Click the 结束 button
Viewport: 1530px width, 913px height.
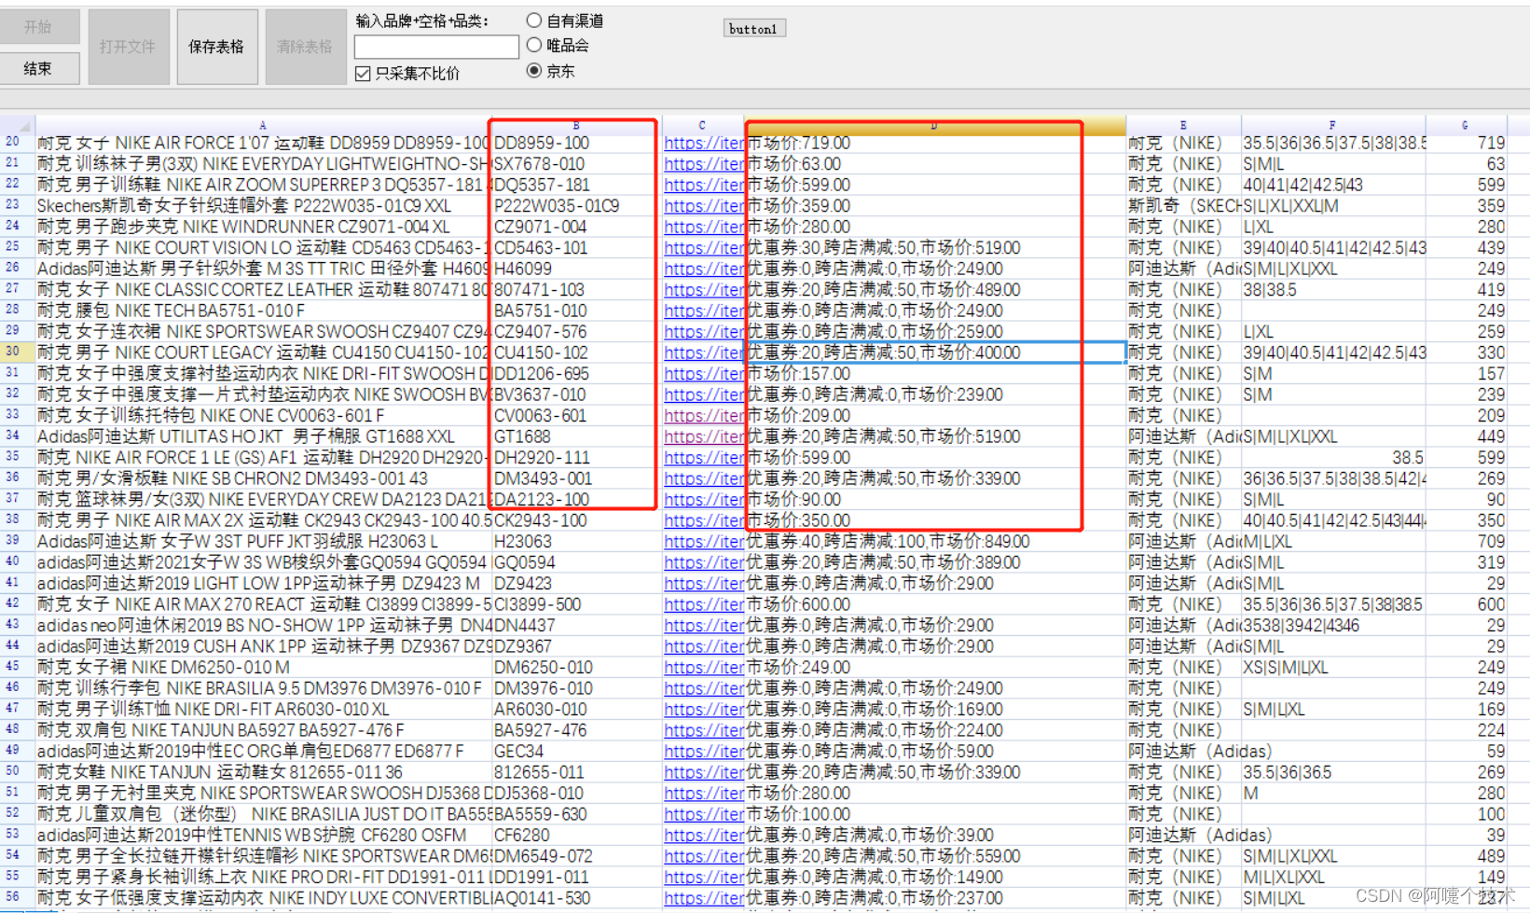(x=39, y=68)
